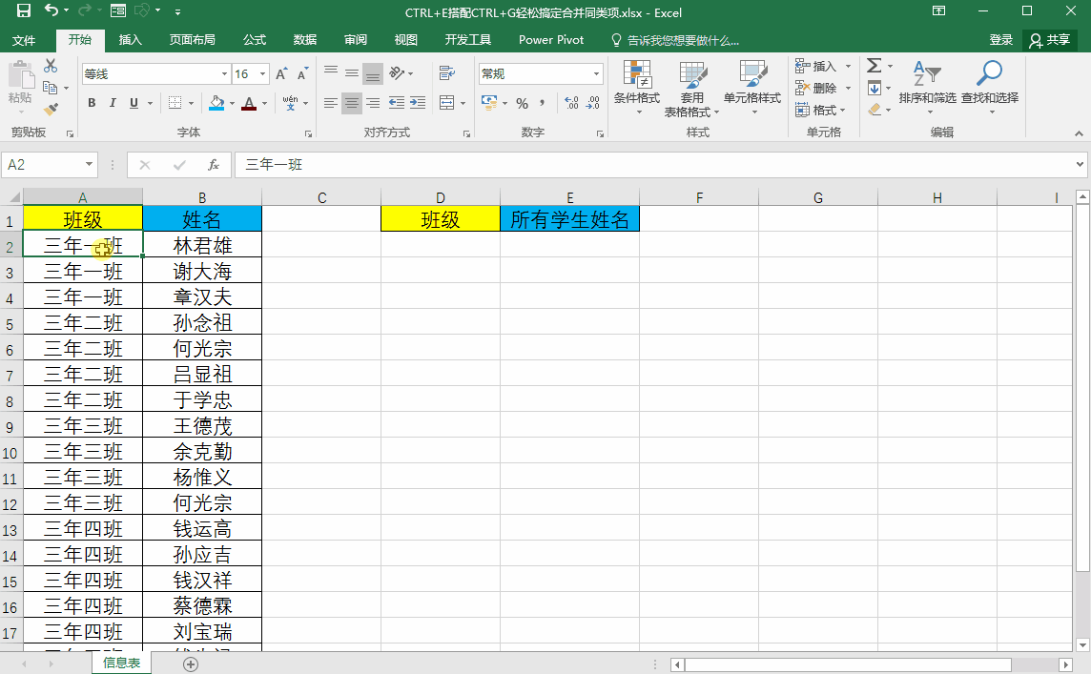Toggle center horizontal alignment

(x=352, y=103)
